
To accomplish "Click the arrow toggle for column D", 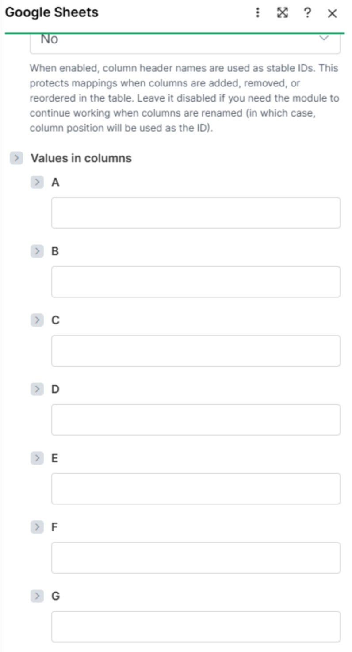I will [x=37, y=389].
